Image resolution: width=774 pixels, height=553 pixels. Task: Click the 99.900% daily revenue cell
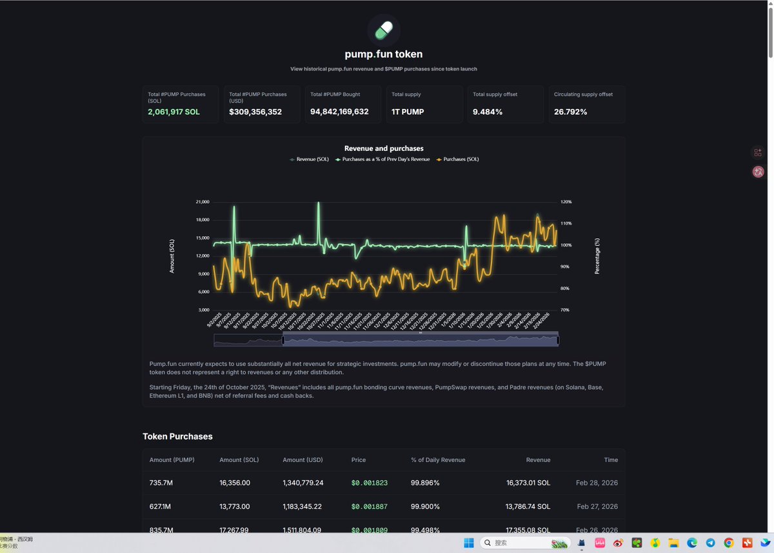[x=426, y=507]
